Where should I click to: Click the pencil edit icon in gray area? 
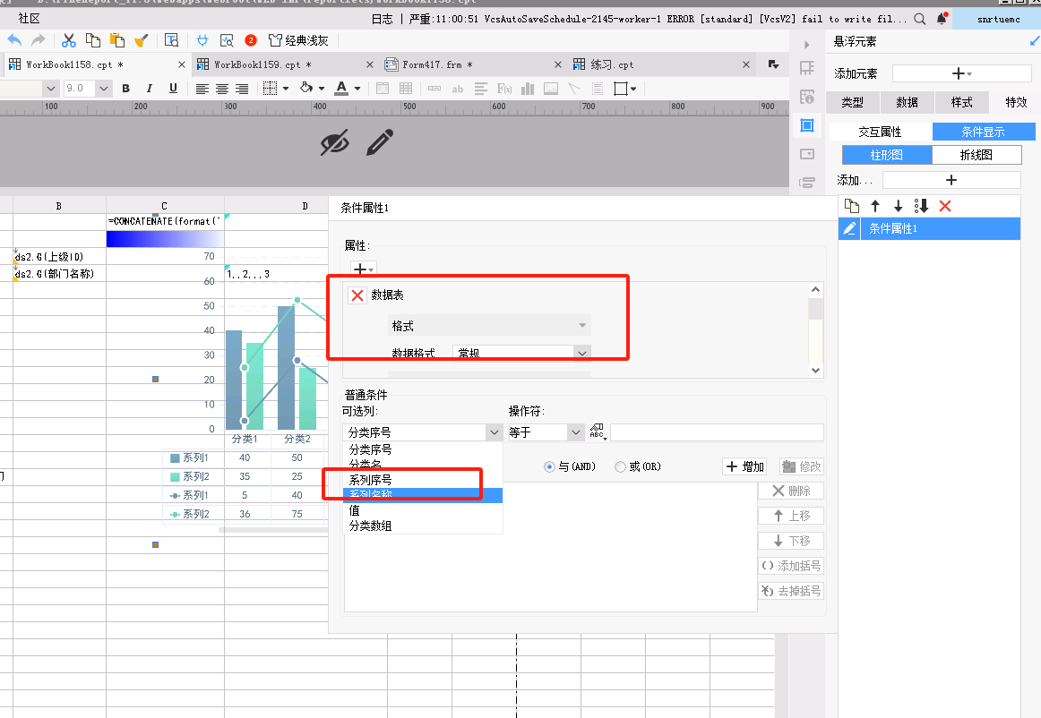coord(380,142)
